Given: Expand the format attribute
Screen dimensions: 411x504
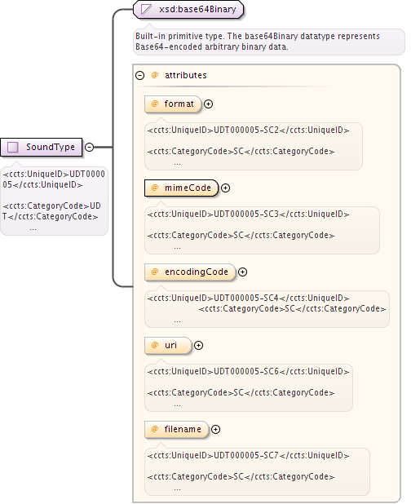Looking at the screenshot, I should pos(209,104).
